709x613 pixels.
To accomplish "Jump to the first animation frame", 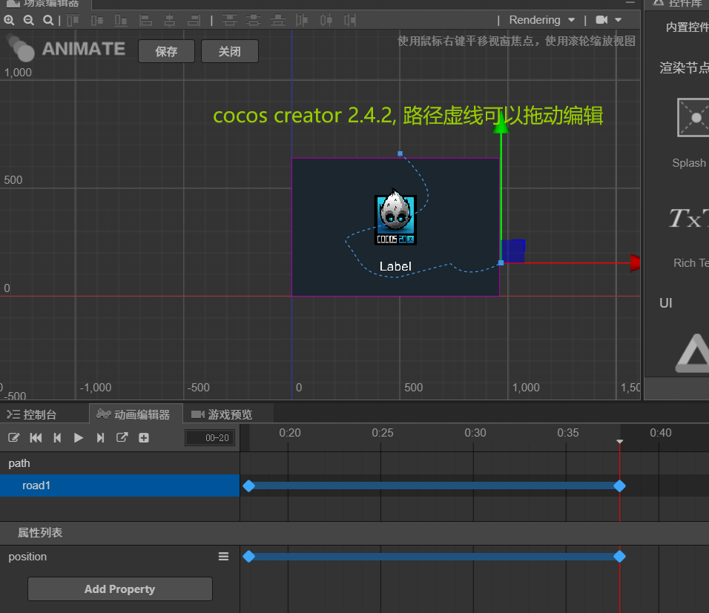I will (36, 437).
